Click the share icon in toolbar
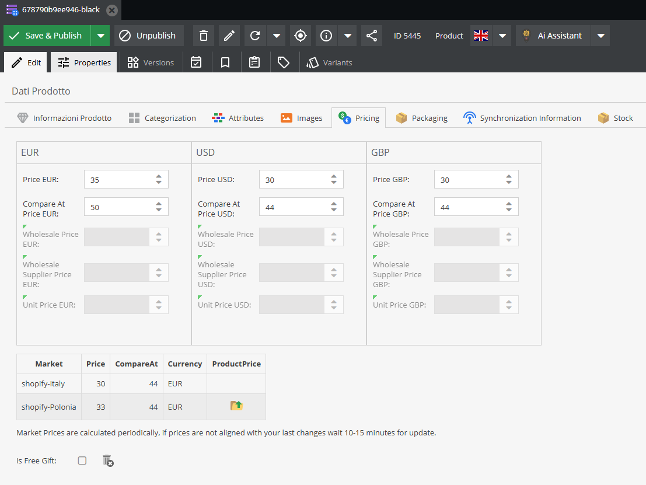The image size is (646, 485). click(372, 36)
